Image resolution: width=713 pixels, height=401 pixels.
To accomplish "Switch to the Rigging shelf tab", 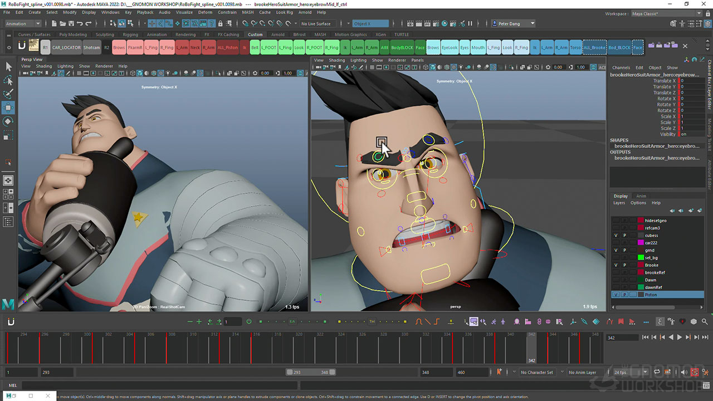I will click(x=130, y=35).
